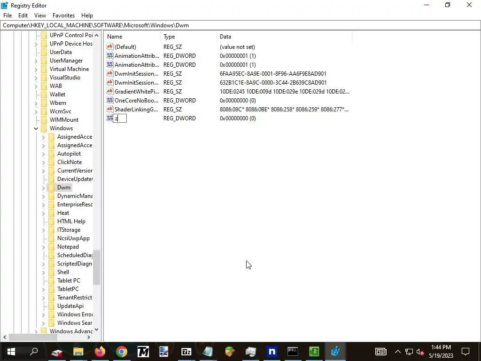Show hidden system tray icons
481x361 pixels.
click(x=397, y=352)
